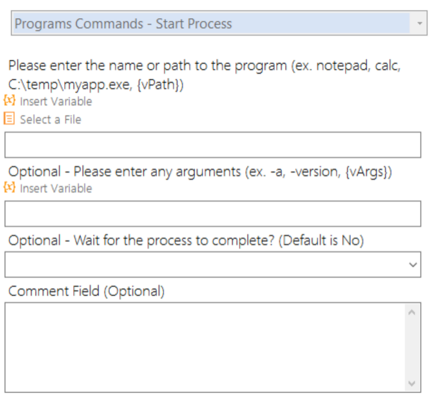
Task: Click the Insert Variable icon above program path box
Action: 10,101
